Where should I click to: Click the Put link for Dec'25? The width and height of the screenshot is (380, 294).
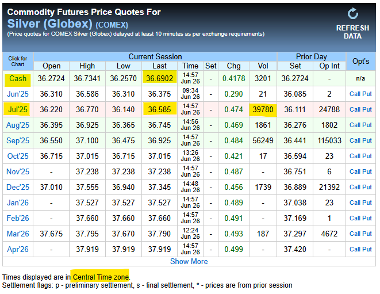tap(367, 187)
